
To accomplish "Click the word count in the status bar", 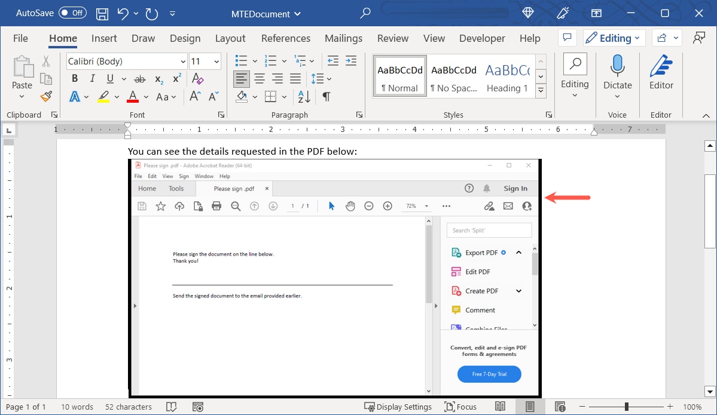I will tap(77, 407).
